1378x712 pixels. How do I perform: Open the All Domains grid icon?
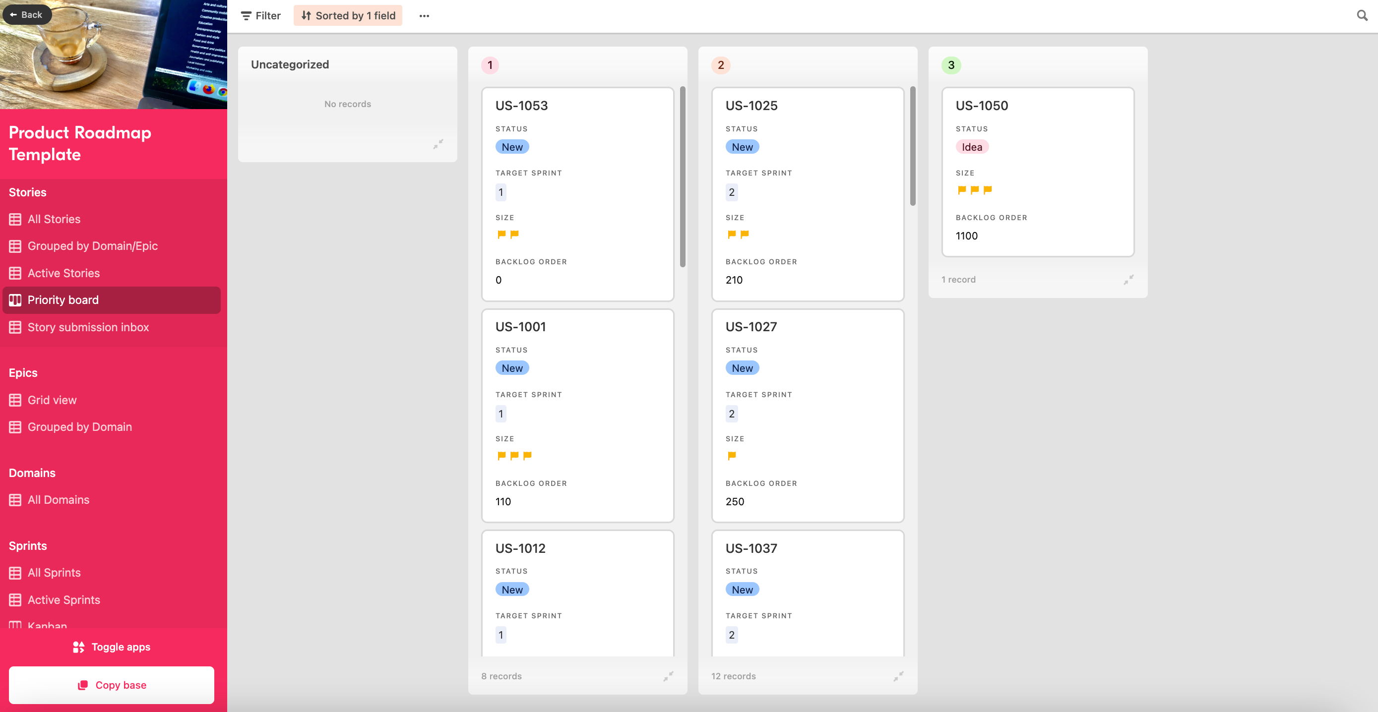tap(15, 500)
